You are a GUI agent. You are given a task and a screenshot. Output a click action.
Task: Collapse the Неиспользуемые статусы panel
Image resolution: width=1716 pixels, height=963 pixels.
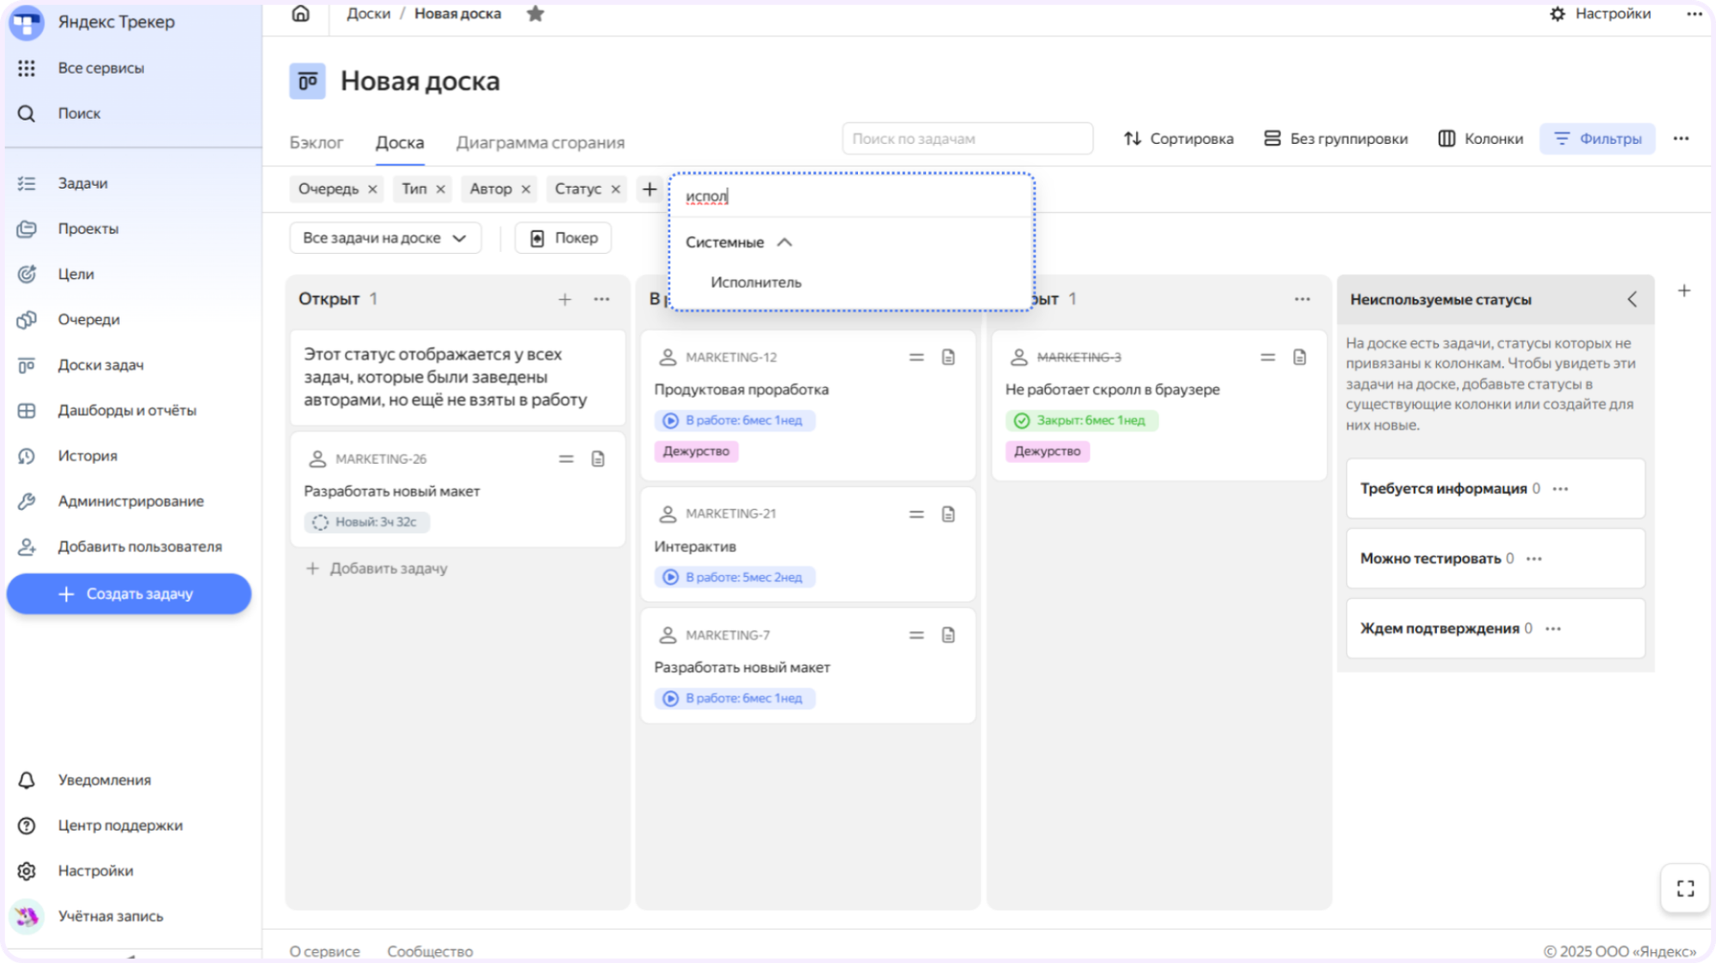tap(1632, 299)
